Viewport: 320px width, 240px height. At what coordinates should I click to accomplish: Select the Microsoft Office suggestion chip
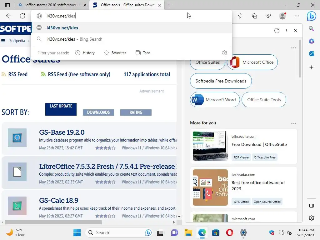coord(252,62)
